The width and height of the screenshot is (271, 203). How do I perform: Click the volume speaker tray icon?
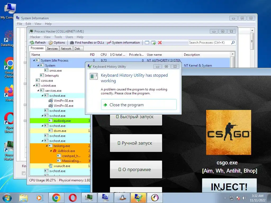(244, 198)
